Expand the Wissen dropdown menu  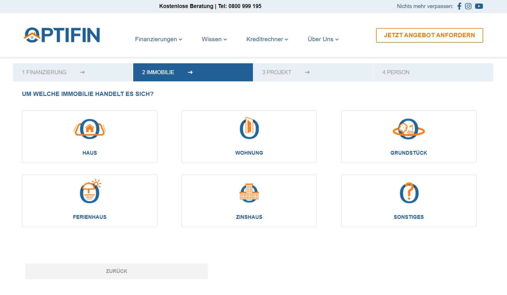click(214, 39)
